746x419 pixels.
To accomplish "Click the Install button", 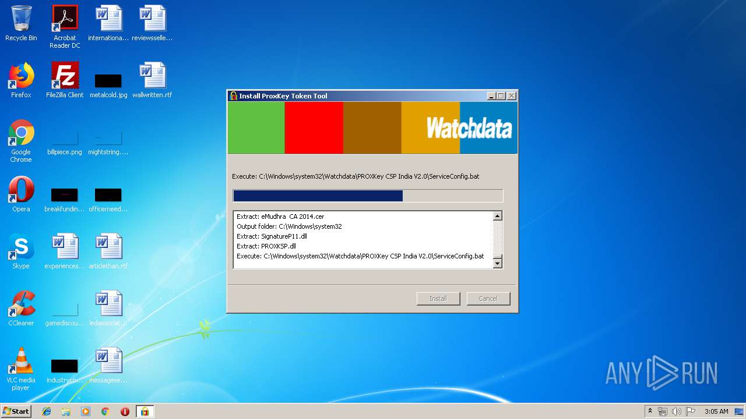I will [438, 299].
